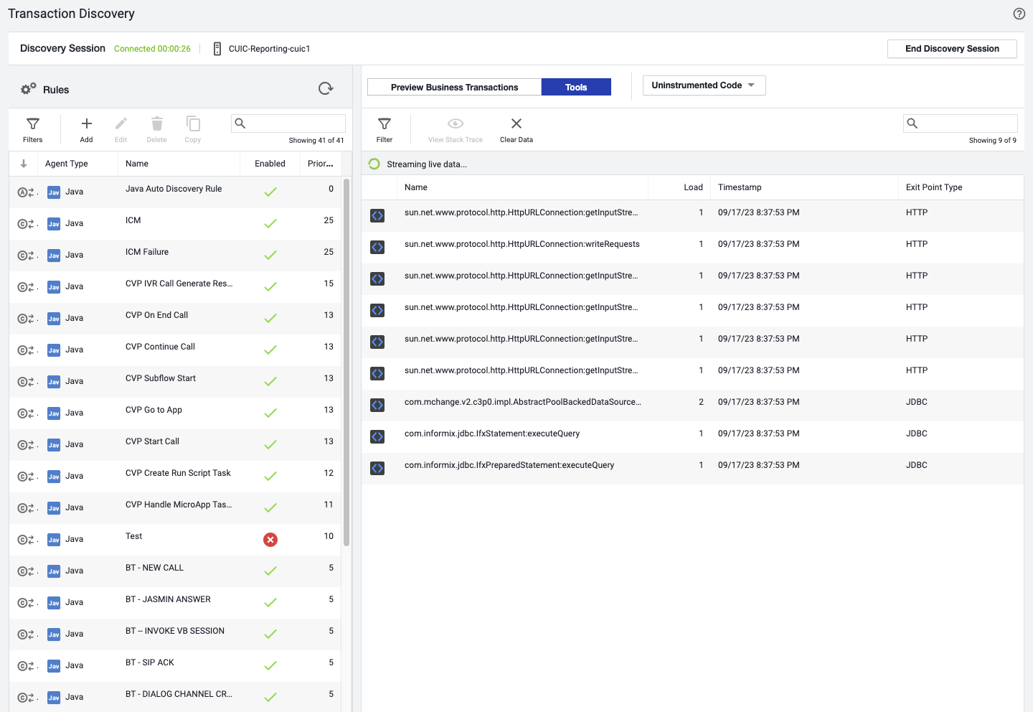
Task: Select the BT - DIALOG CHANNEL CR... rule
Action: click(x=175, y=698)
